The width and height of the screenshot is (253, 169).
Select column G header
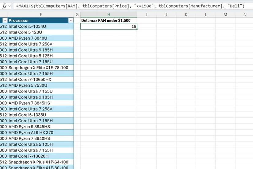pos(77,14)
